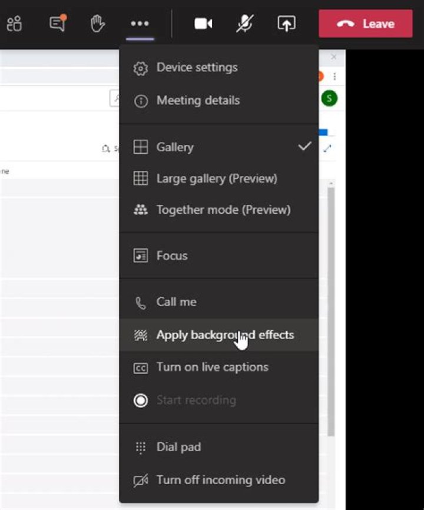
Task: Click the Focus icon
Action: [x=141, y=256]
